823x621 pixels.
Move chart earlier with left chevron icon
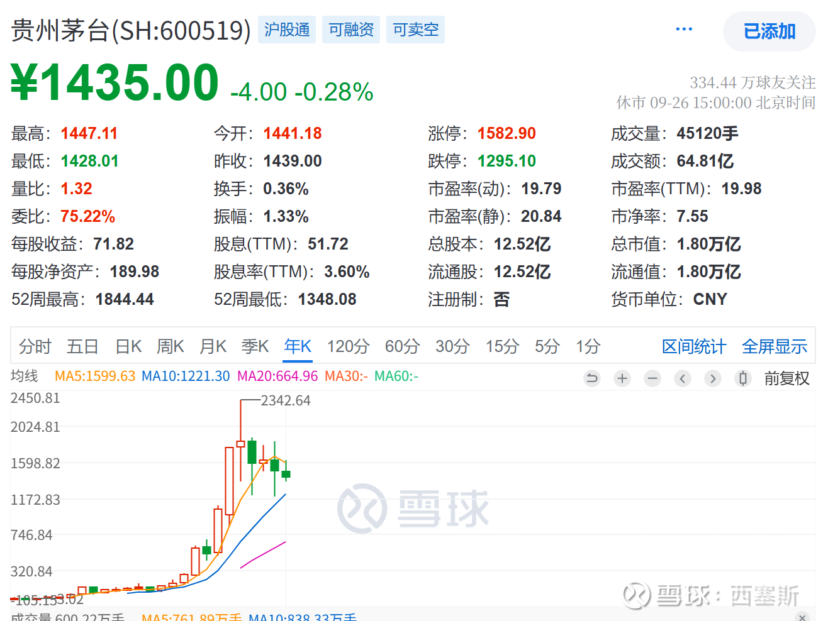[x=683, y=378]
